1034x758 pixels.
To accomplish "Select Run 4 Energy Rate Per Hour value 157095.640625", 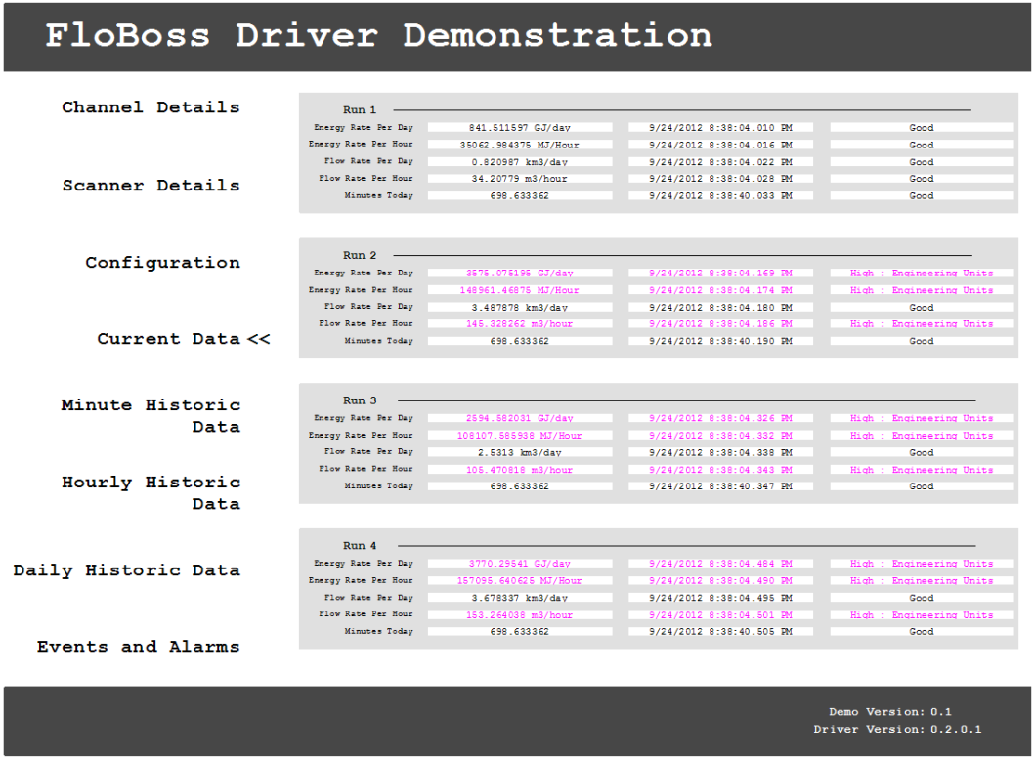I will (520, 580).
